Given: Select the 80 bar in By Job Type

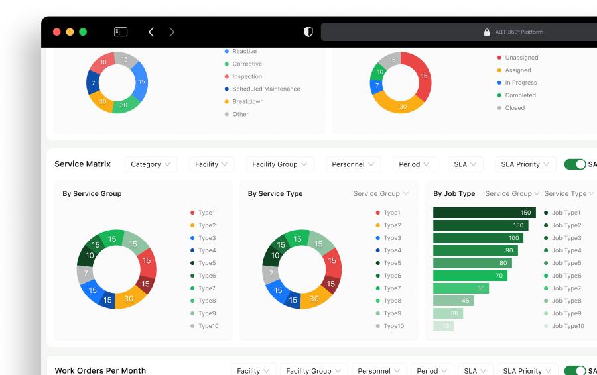Looking at the screenshot, I should pyautogui.click(x=472, y=263).
